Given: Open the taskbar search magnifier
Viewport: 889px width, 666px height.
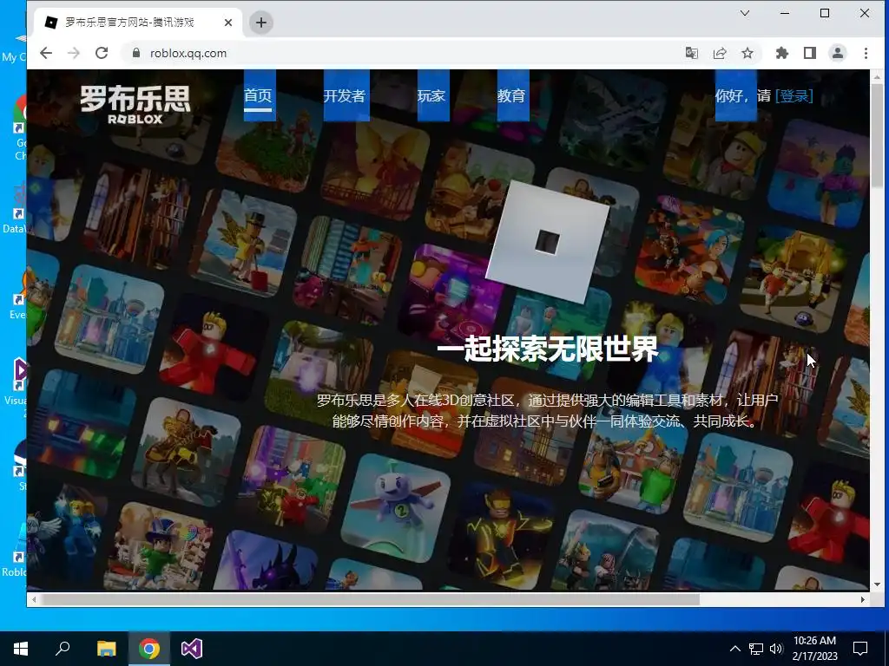Looking at the screenshot, I should click(63, 649).
